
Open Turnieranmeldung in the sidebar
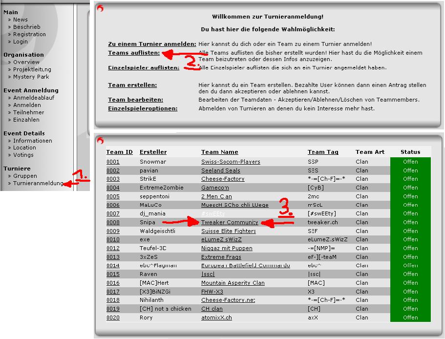(38, 184)
